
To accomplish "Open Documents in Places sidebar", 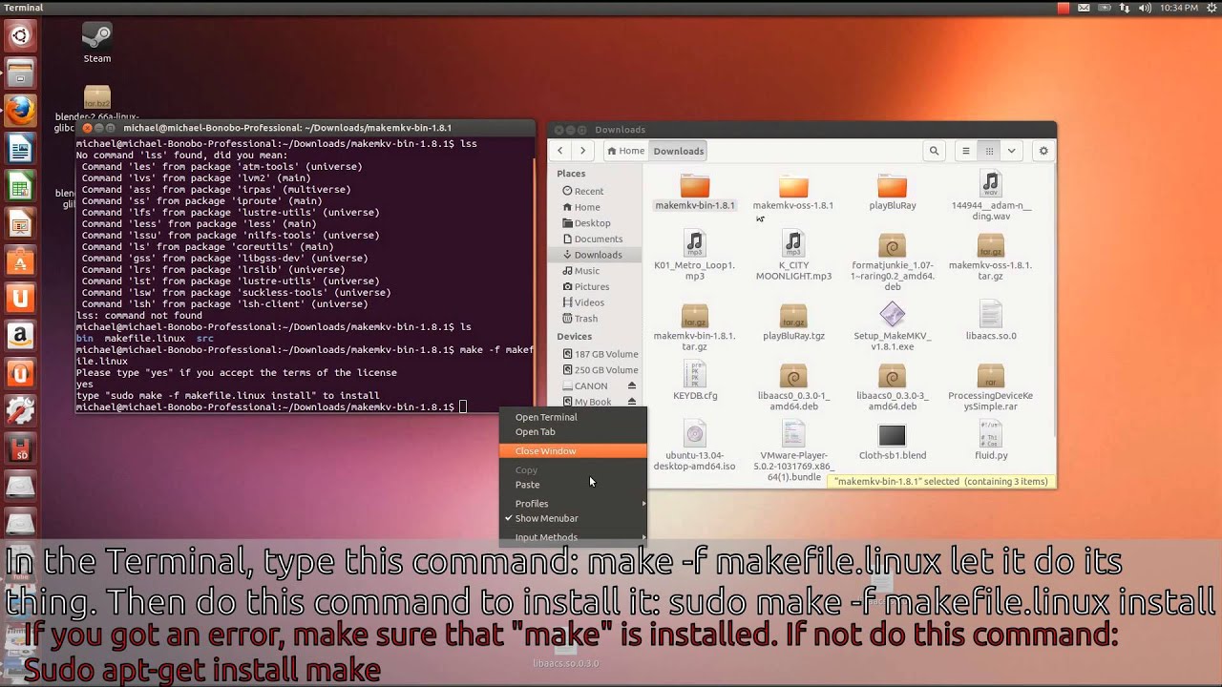I will pos(598,239).
